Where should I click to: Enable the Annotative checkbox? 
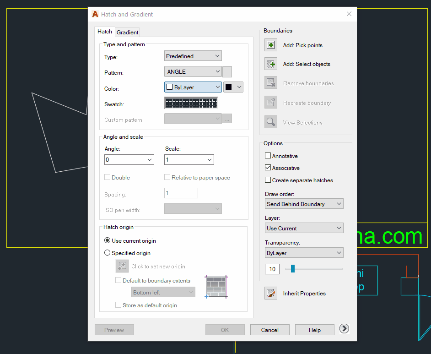[268, 156]
